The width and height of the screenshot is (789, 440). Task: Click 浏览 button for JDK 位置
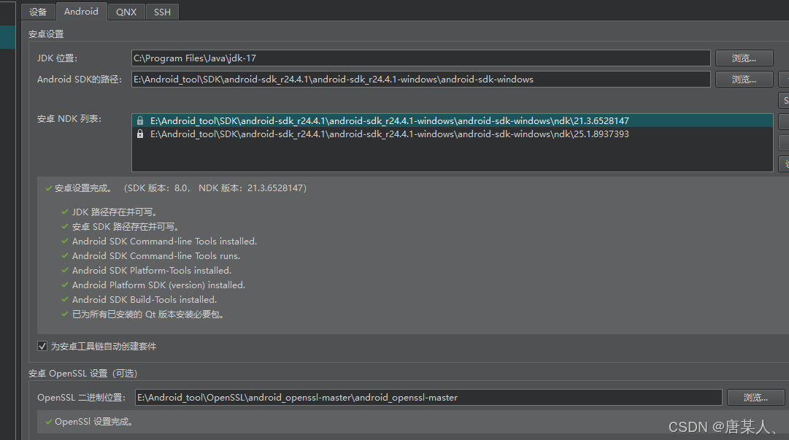click(744, 58)
